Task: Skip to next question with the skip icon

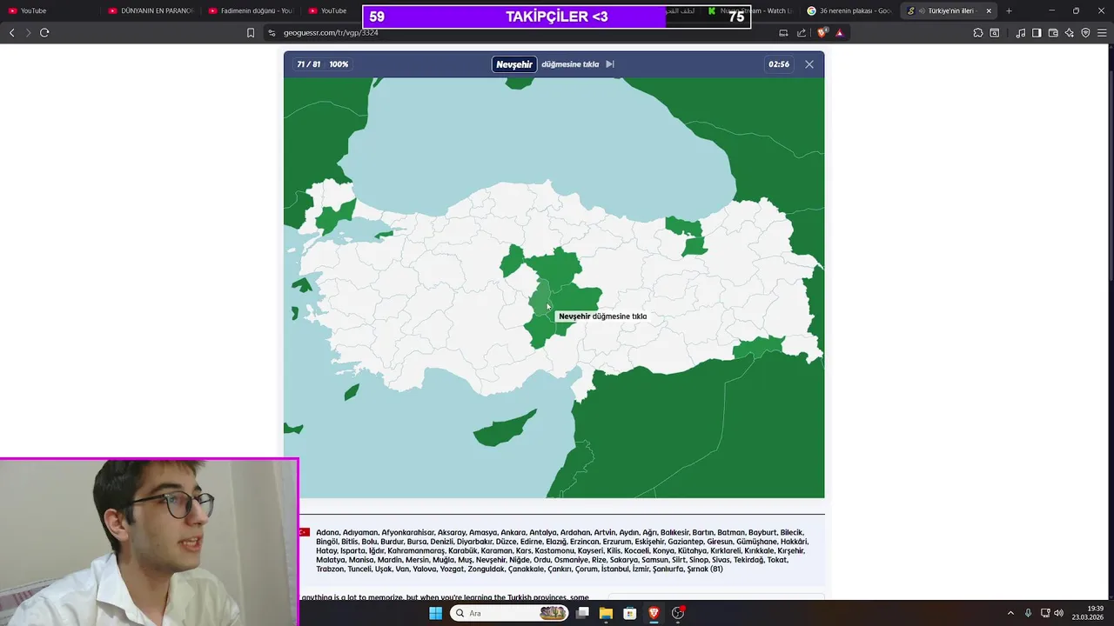Action: pyautogui.click(x=610, y=64)
